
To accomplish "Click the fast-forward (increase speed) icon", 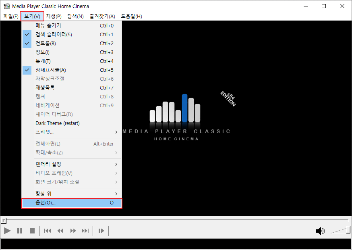I will click(73, 231).
